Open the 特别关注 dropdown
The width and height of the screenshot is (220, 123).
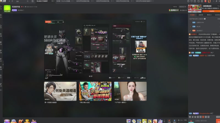pos(182,7)
